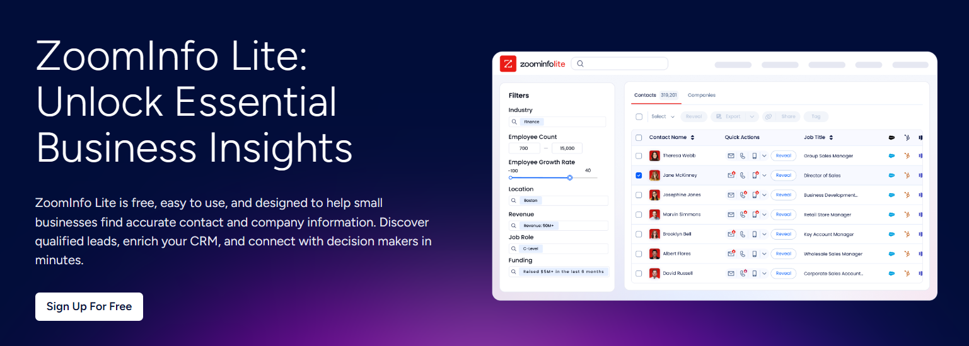Click phone icon in David Russell row
Image resolution: width=969 pixels, height=346 pixels.
coord(743,273)
